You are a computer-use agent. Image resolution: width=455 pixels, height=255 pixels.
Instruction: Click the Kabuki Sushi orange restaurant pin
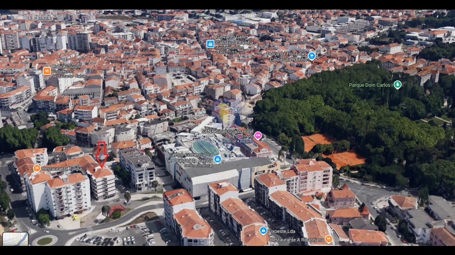click(47, 71)
